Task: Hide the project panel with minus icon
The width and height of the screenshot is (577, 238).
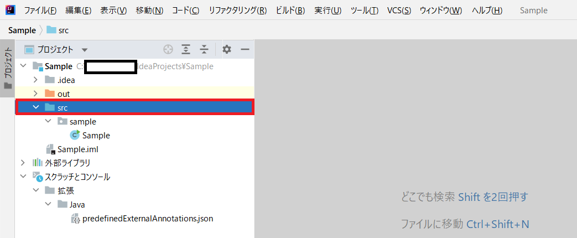Action: pos(245,49)
